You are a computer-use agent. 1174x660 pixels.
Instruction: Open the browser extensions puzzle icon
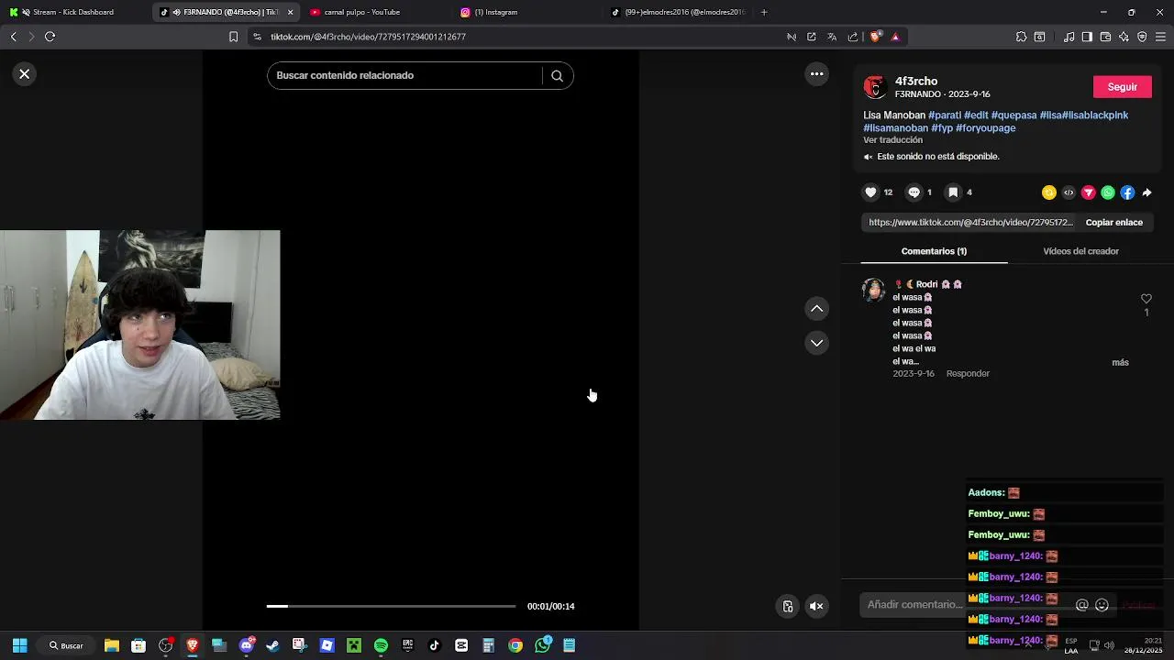[1021, 37]
